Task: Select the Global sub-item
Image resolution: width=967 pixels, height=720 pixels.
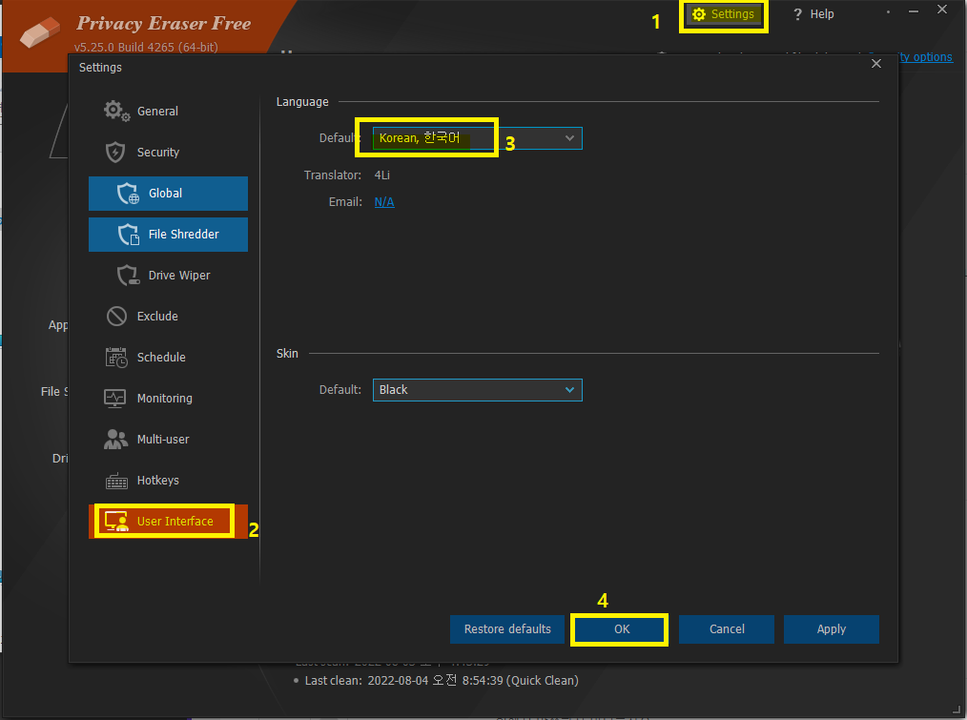Action: 169,194
